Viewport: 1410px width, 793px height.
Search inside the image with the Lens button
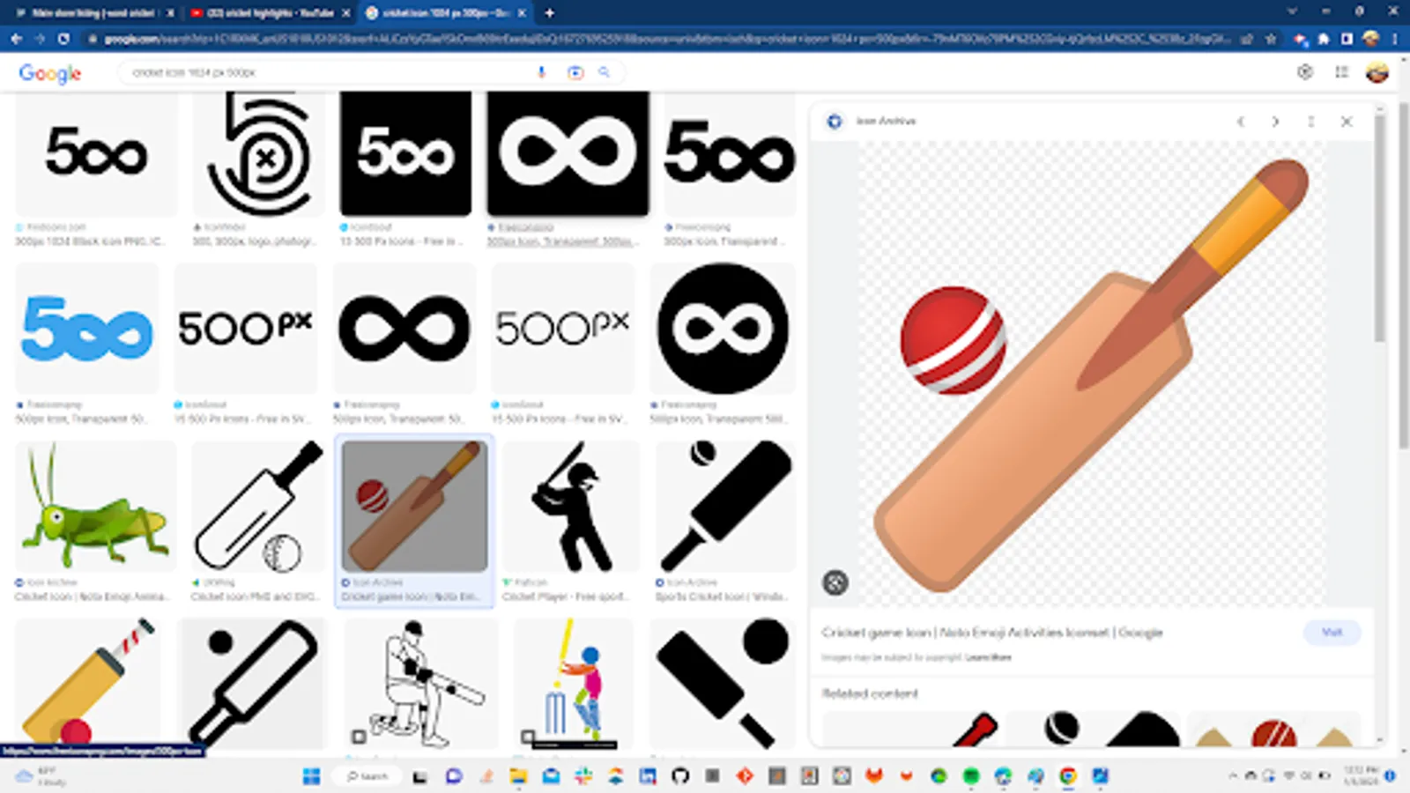835,582
